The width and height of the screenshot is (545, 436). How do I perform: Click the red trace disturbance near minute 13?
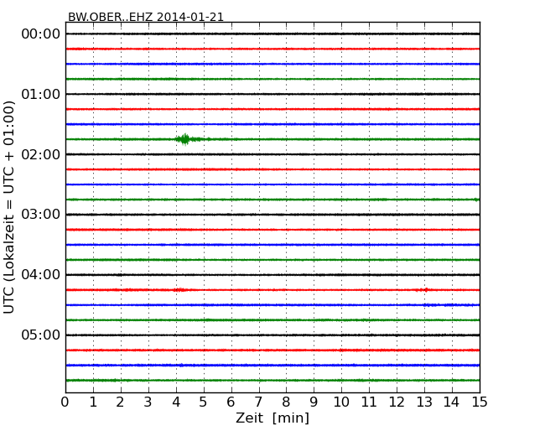(x=423, y=290)
